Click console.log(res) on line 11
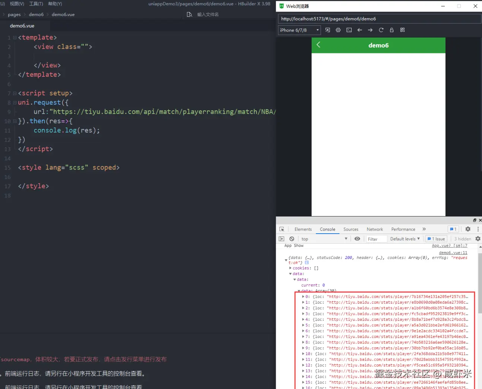The height and width of the screenshot is (389, 482). 67,130
